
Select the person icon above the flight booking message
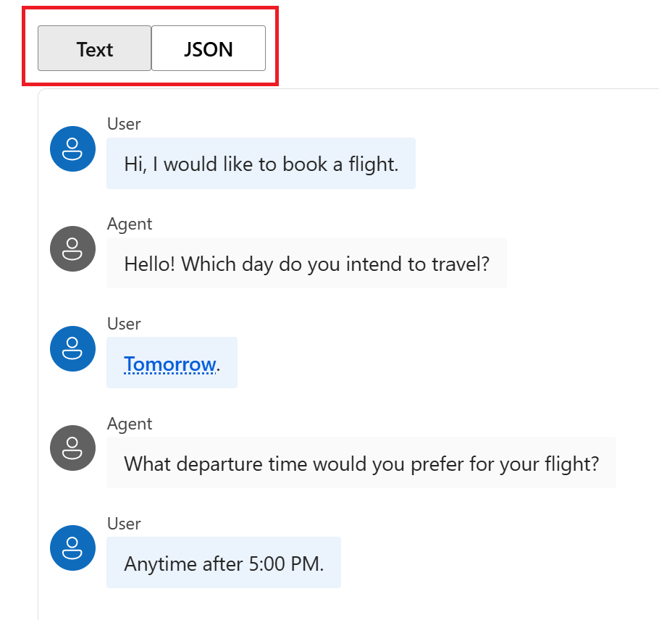tap(72, 148)
